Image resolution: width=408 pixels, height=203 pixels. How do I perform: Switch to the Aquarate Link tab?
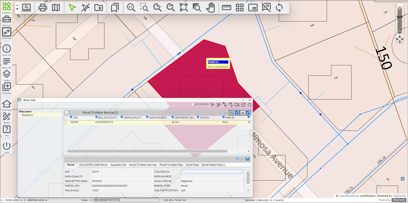118,165
